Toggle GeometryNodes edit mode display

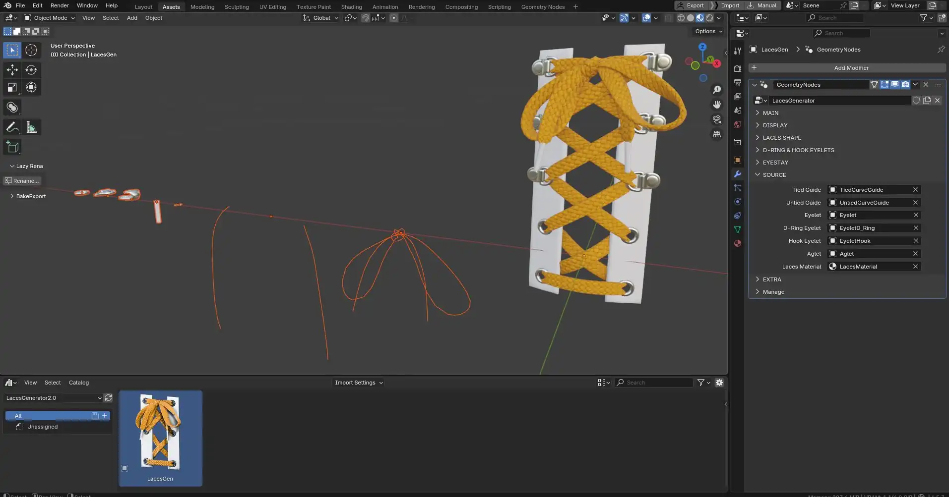(885, 85)
